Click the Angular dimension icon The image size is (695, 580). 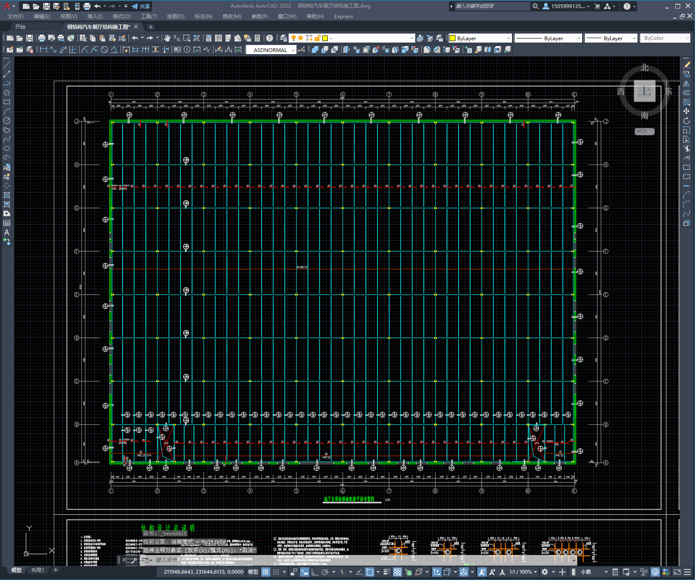[x=114, y=49]
